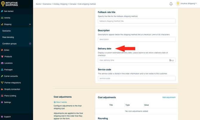200x120 pixels.
Task: Open the Products sidebar item
Action: (8, 56)
